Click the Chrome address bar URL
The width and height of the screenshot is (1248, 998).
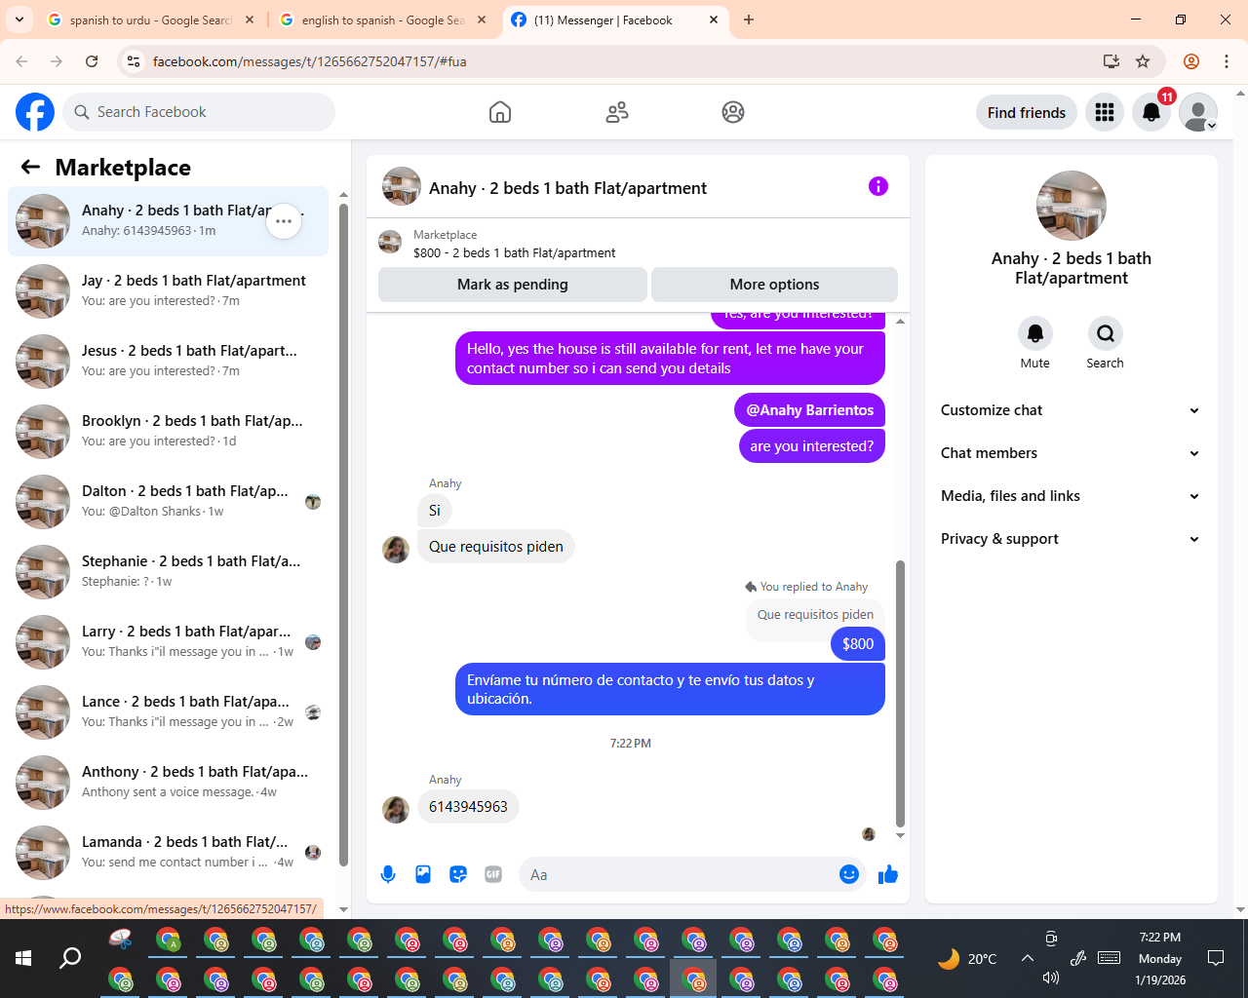(310, 61)
